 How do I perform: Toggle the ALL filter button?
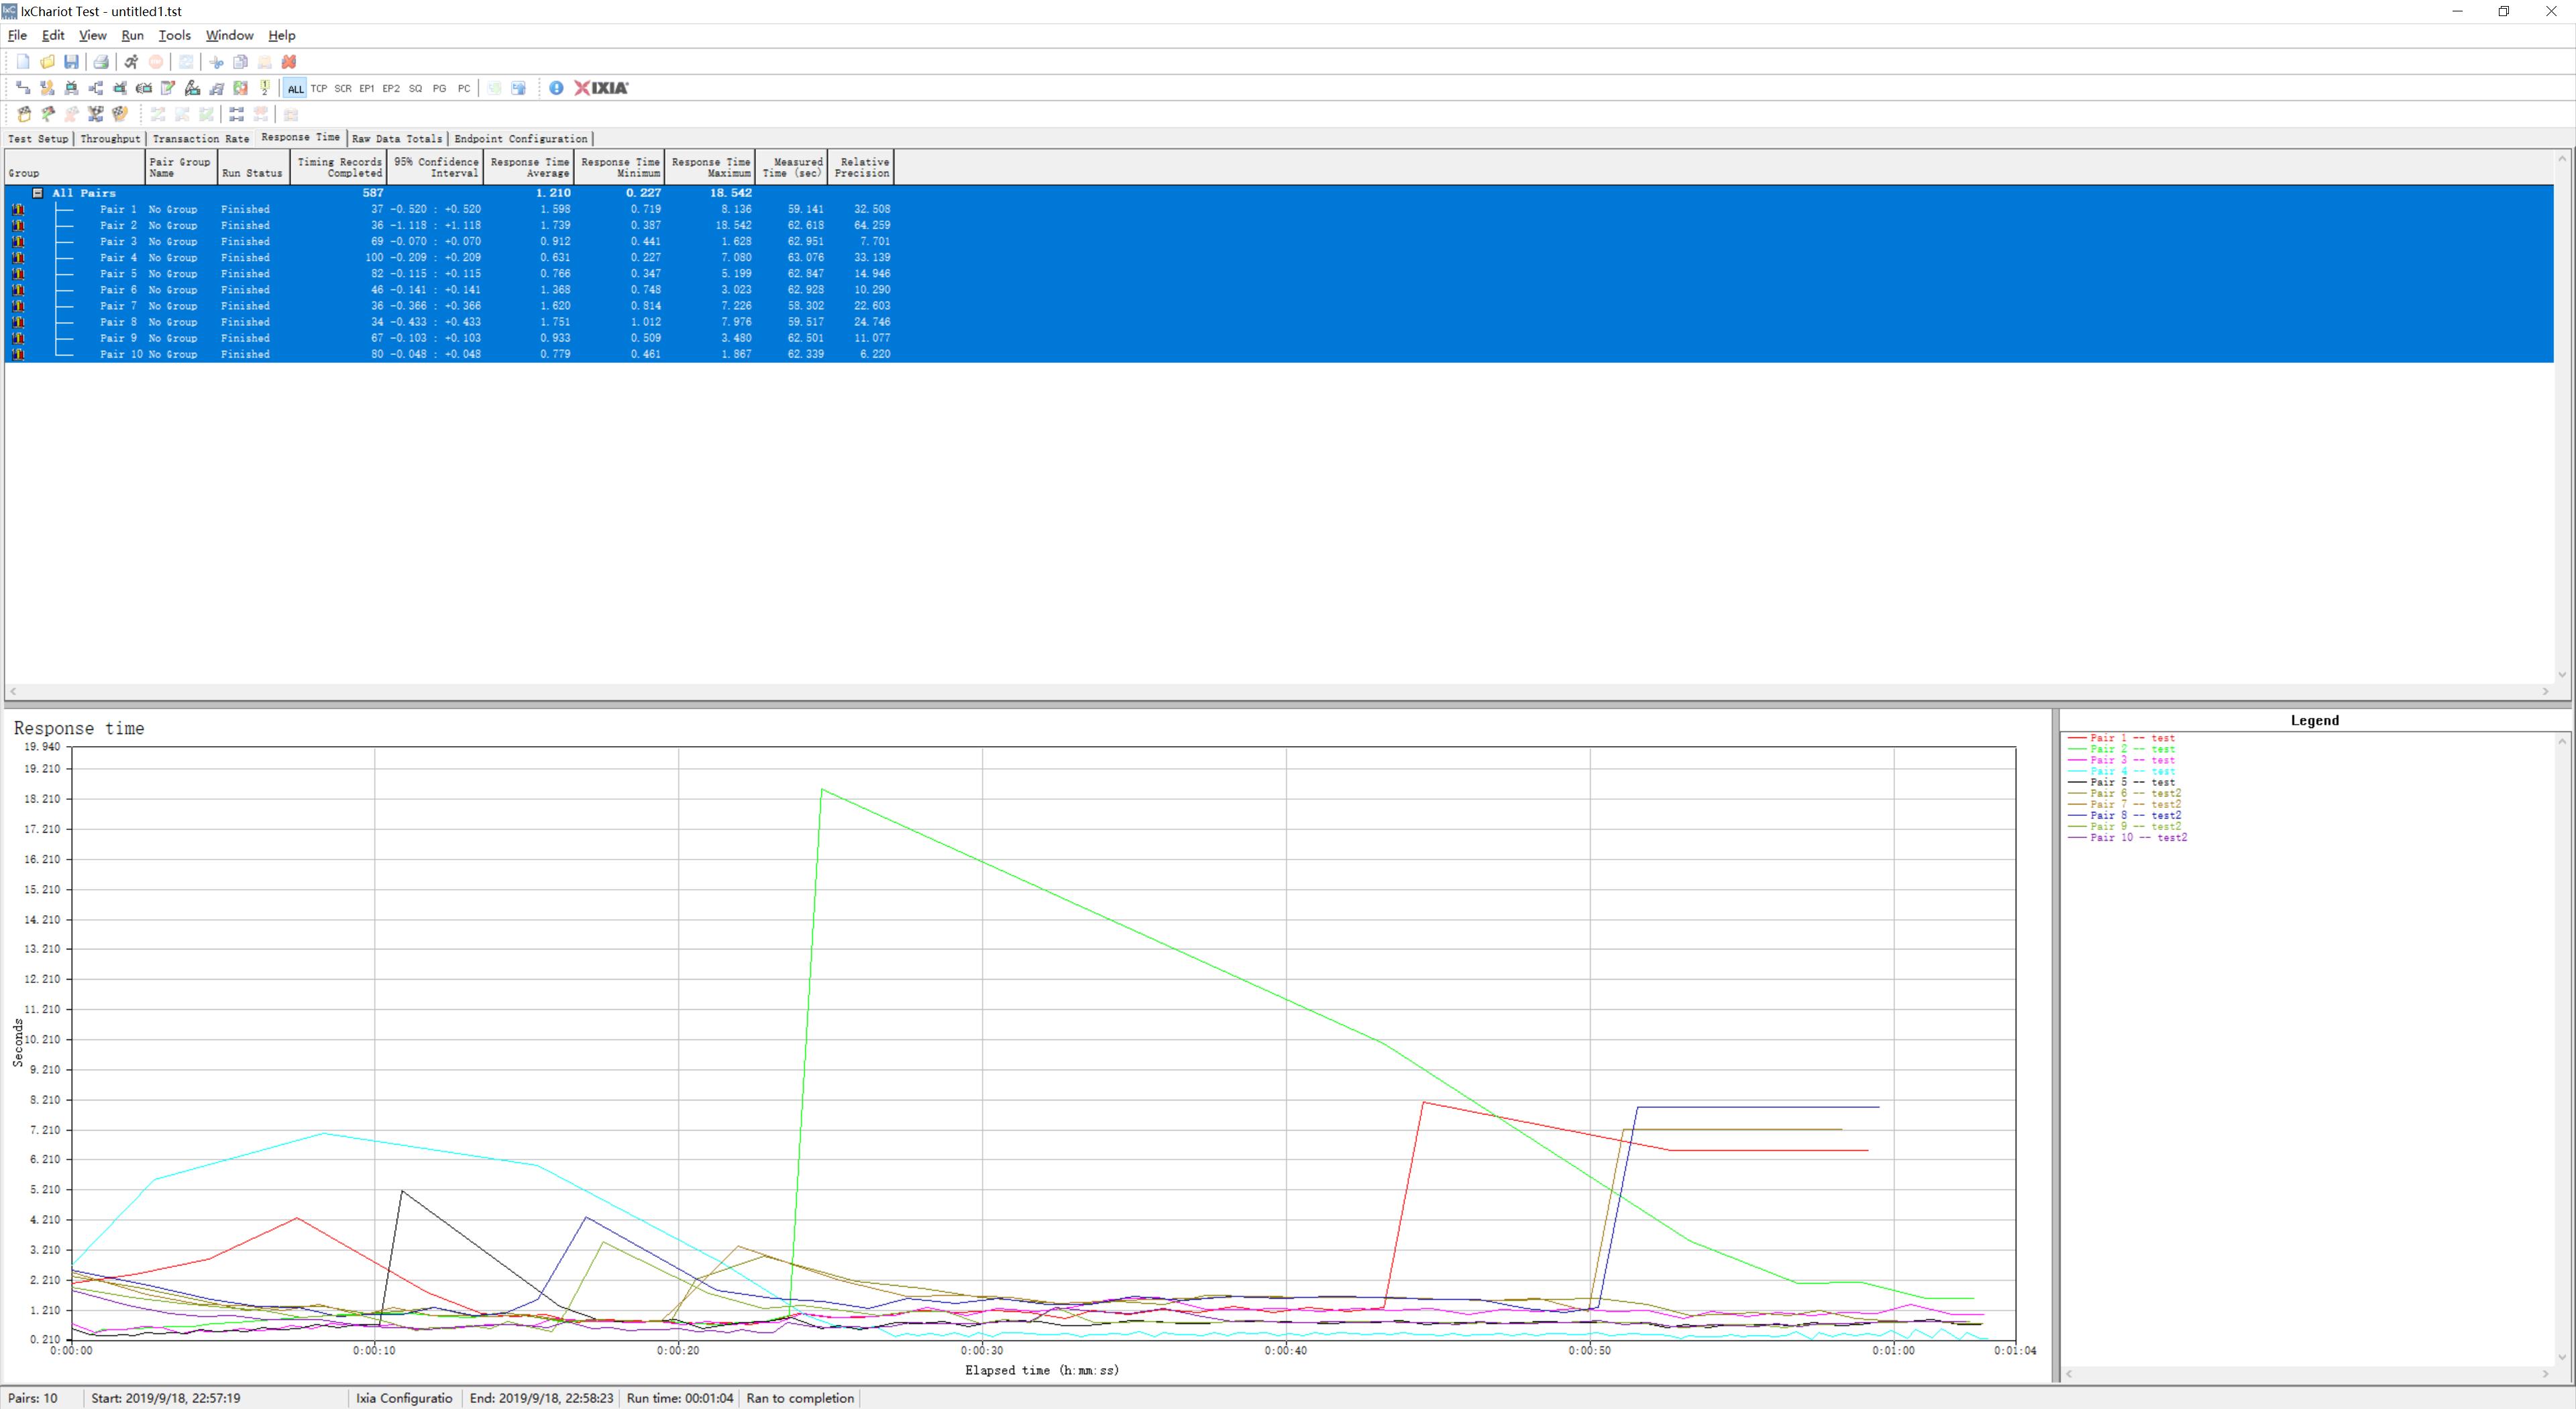click(295, 88)
